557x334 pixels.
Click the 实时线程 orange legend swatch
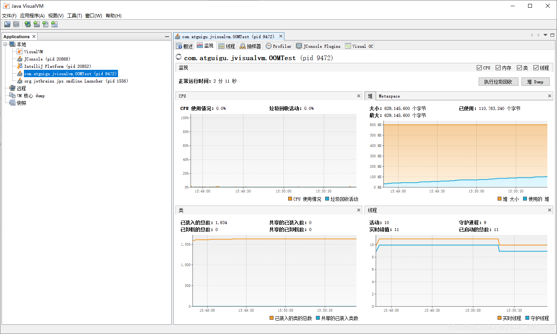point(500,318)
